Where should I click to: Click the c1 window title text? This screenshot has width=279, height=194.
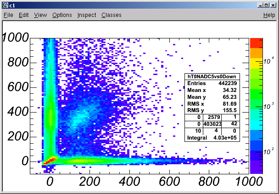(x=12, y=5)
